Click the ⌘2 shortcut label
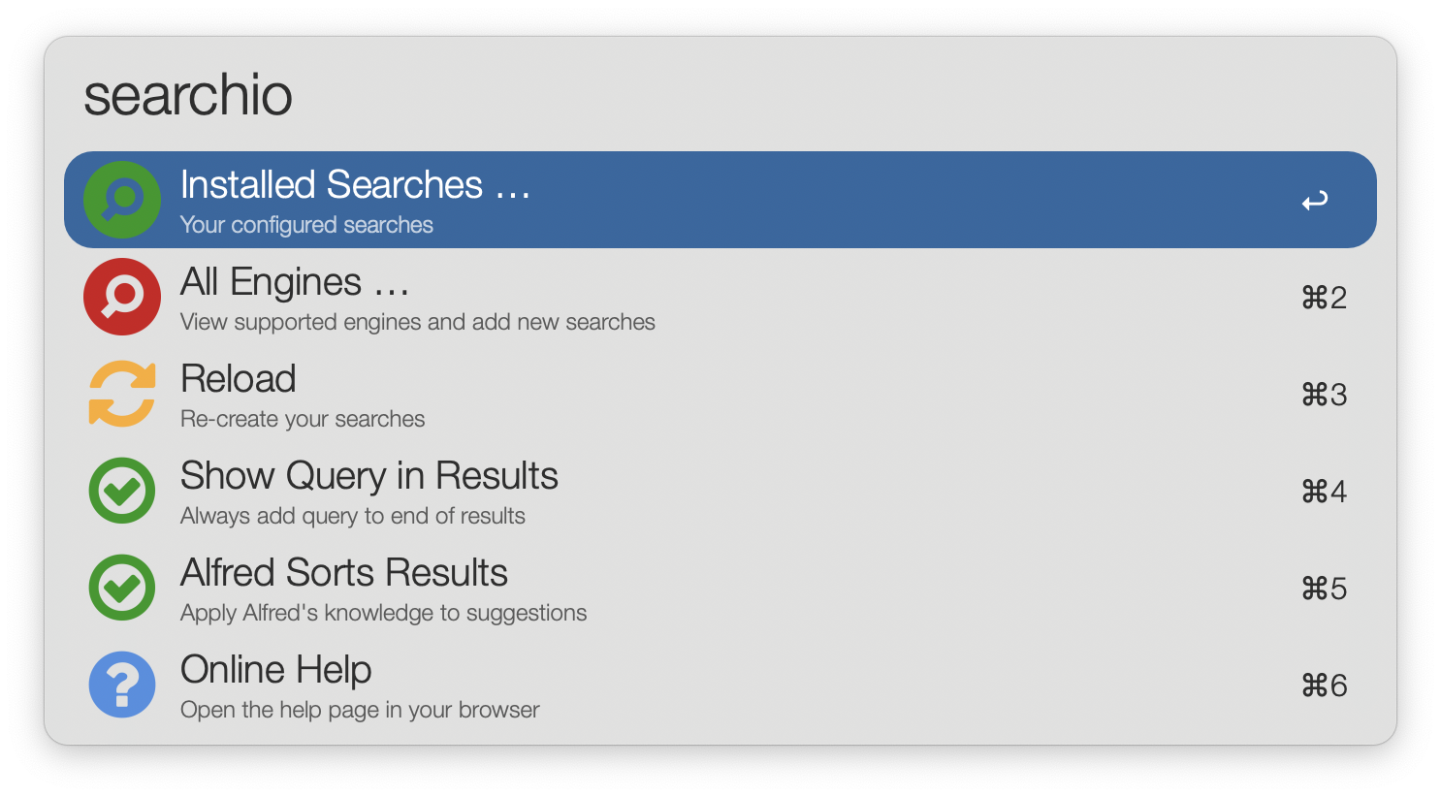The image size is (1441, 797). pos(1324,298)
